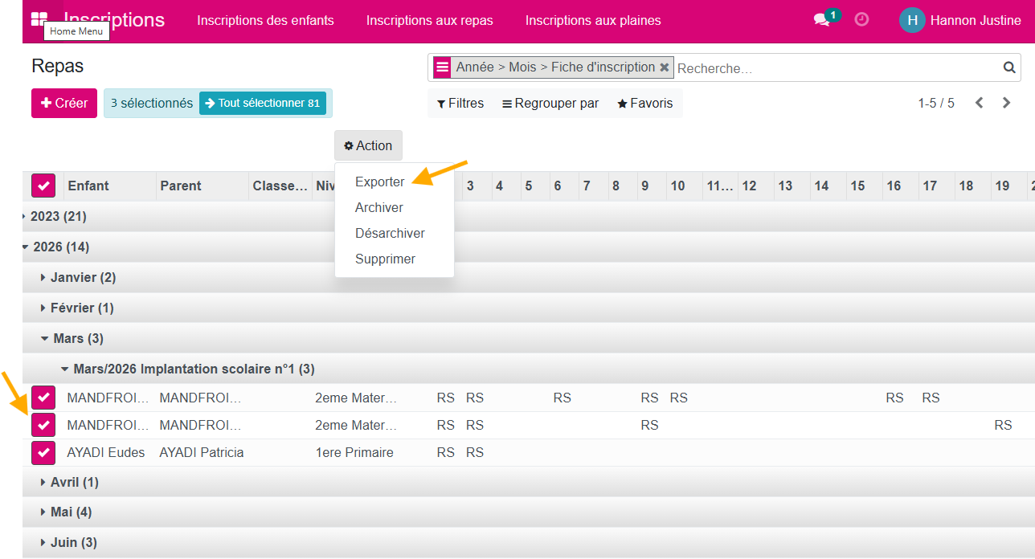
Task: Click the Créer button
Action: (64, 103)
